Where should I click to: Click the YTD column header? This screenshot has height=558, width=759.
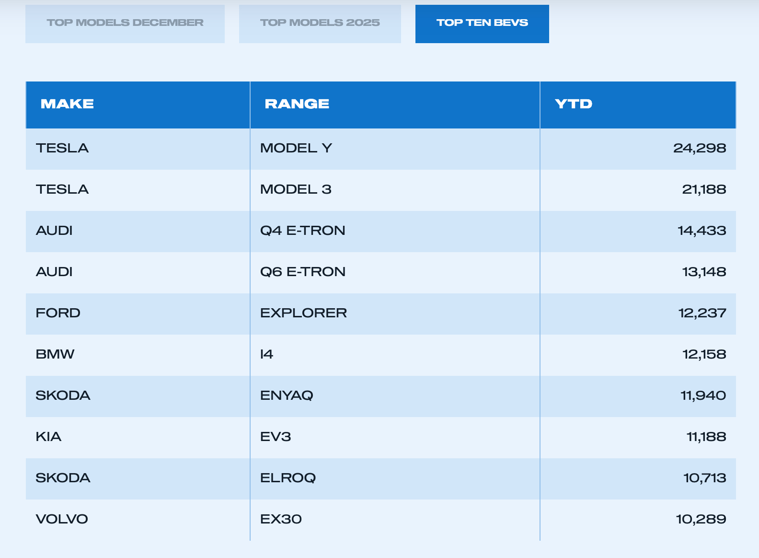coord(573,104)
